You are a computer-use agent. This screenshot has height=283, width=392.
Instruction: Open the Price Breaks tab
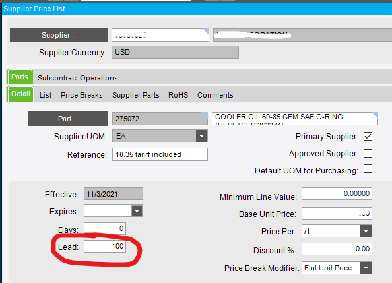(x=81, y=95)
